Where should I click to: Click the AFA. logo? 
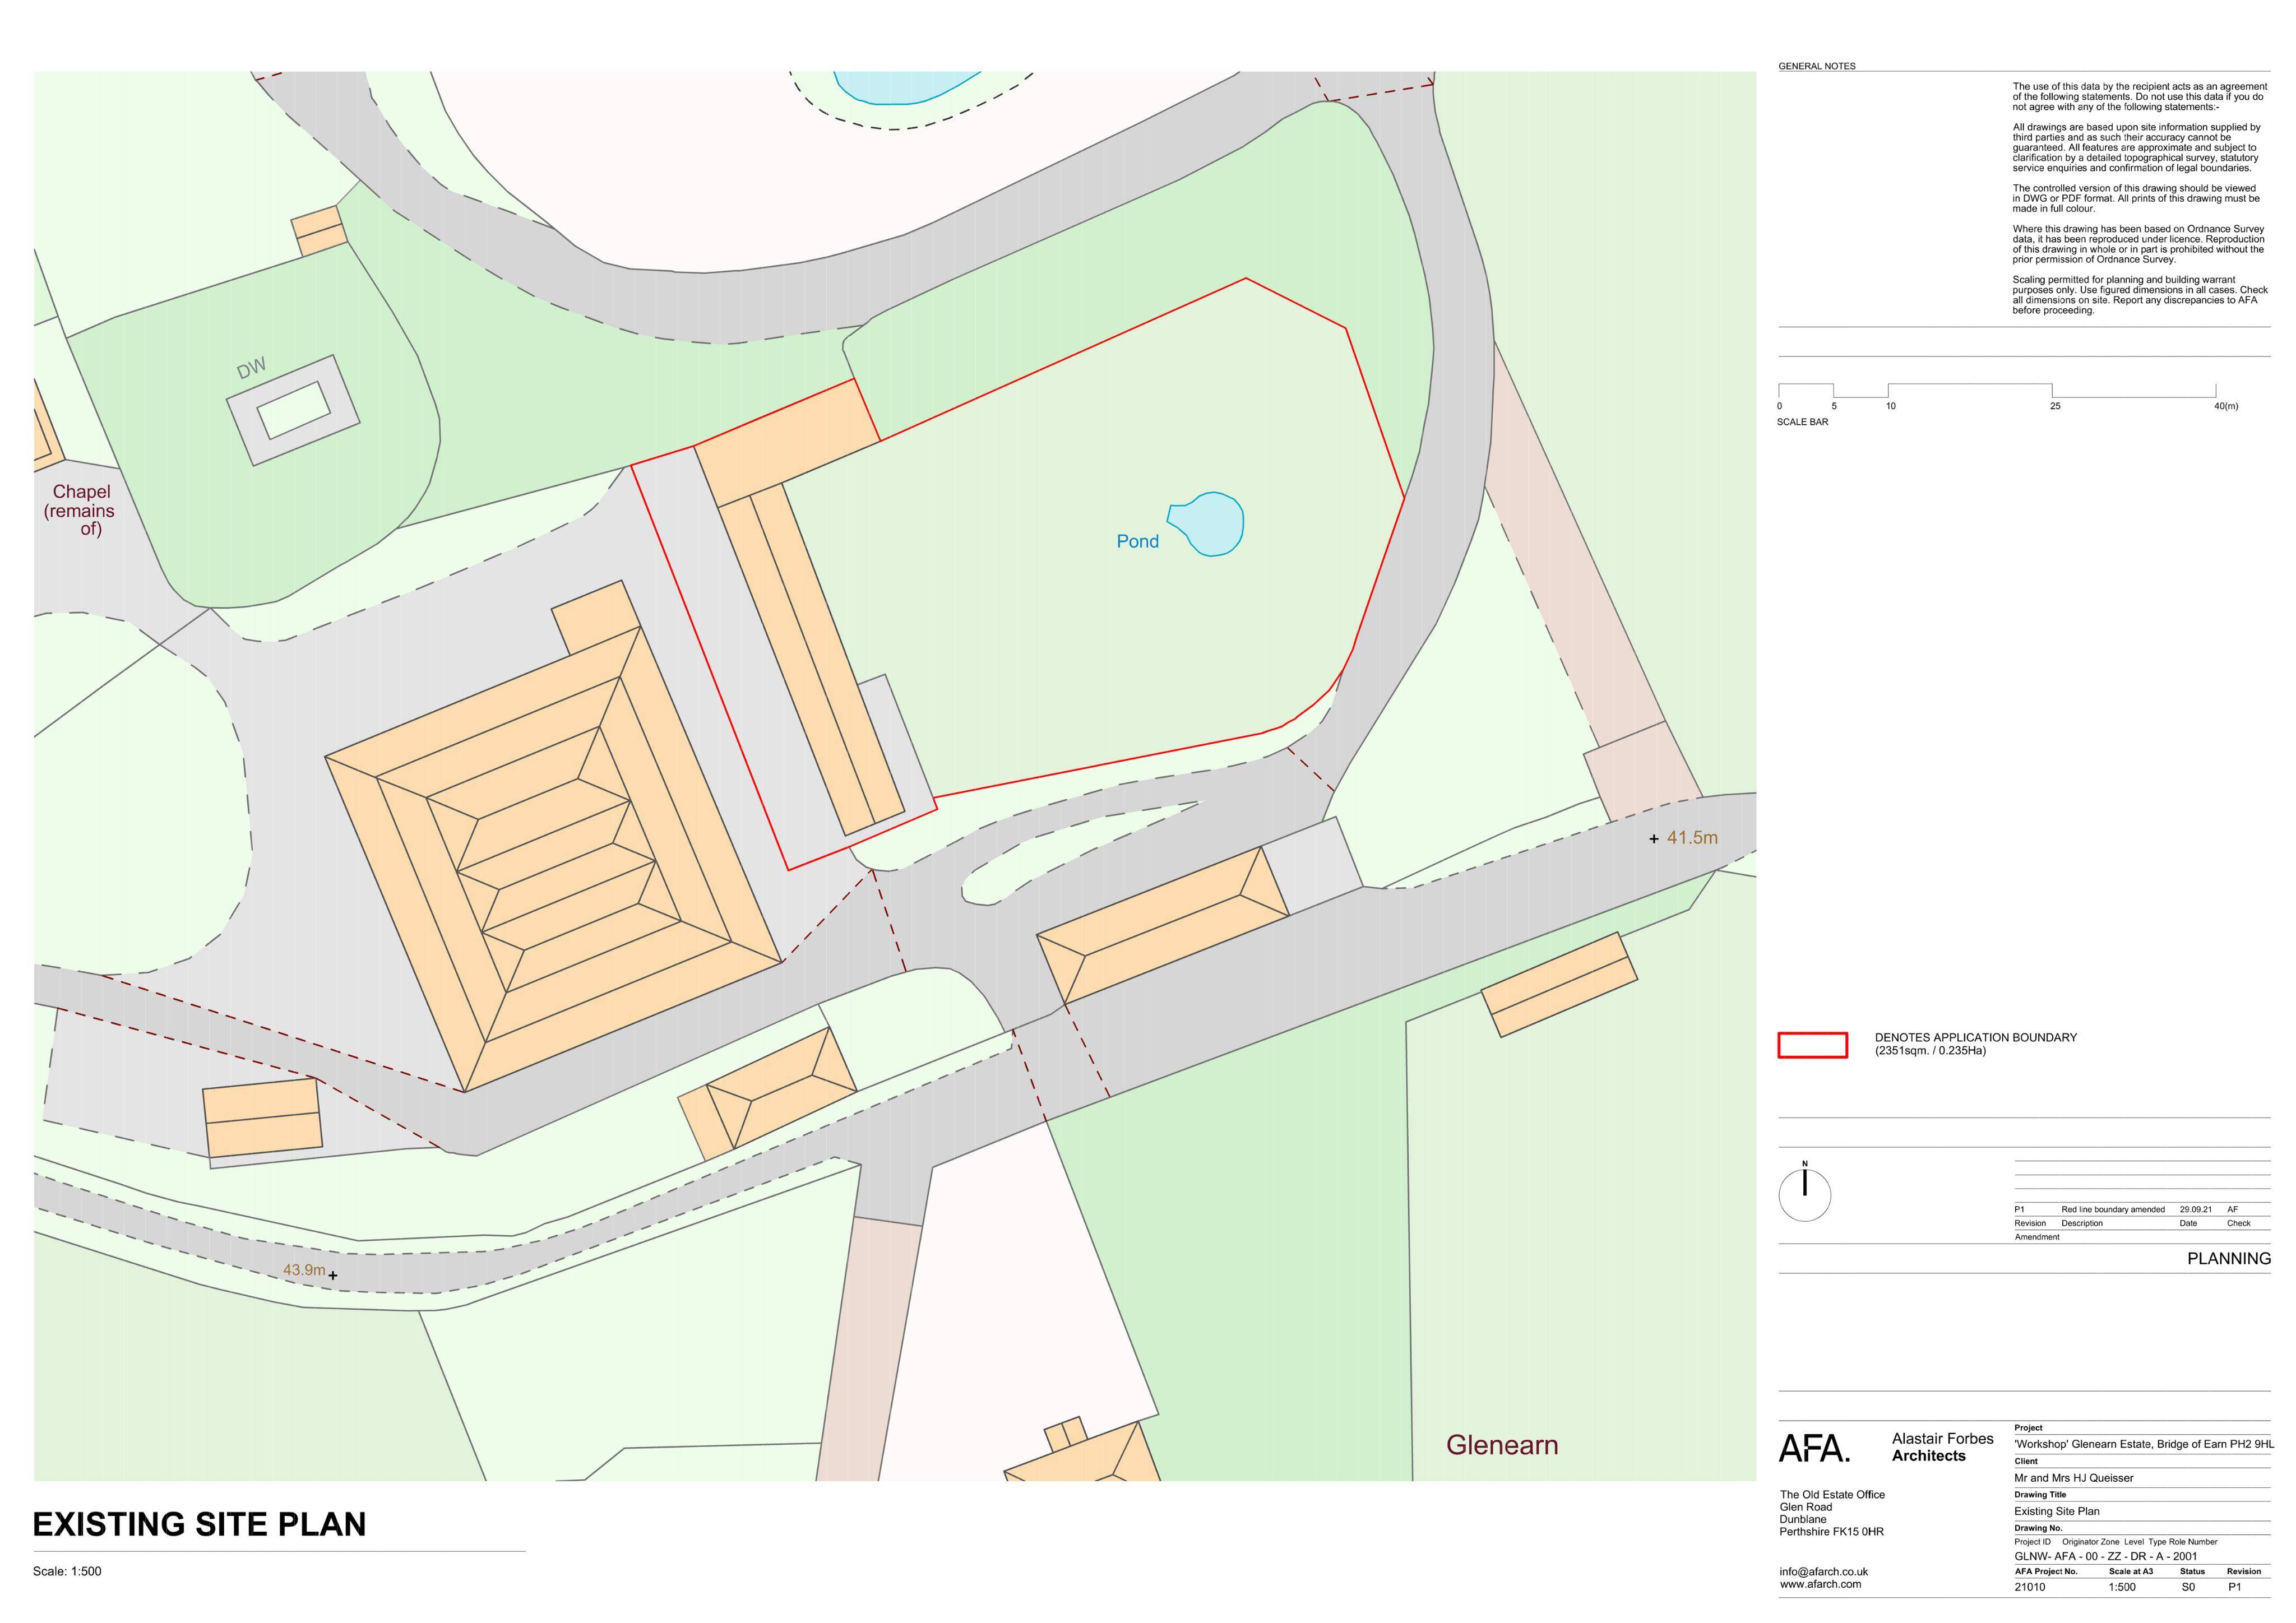coord(1814,1449)
